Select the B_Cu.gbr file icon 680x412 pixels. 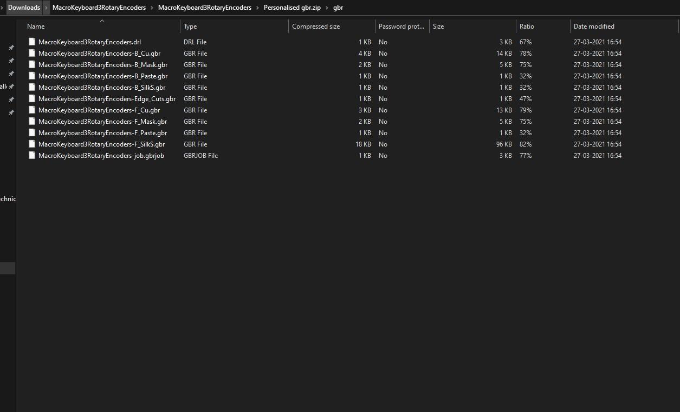(x=32, y=53)
